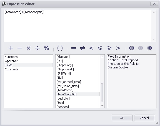
Task: Insert the plus operator
Action: (11, 48)
